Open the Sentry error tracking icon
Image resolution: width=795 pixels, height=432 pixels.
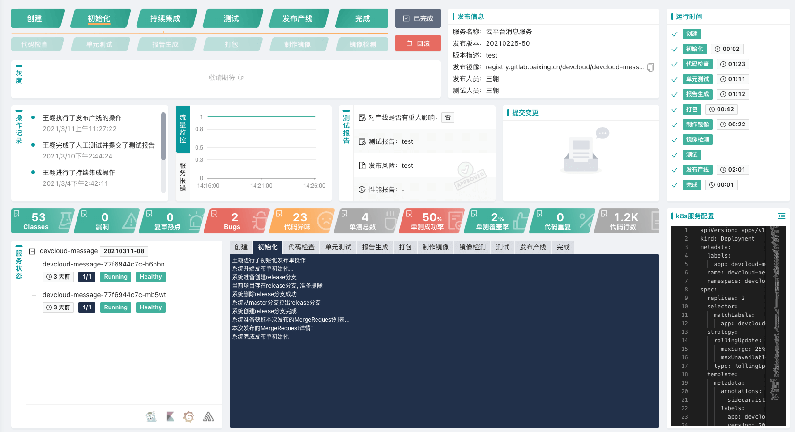[x=208, y=416]
